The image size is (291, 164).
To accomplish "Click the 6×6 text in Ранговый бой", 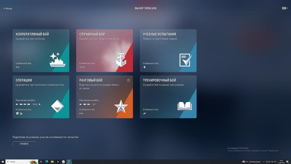I will [x=81, y=113].
